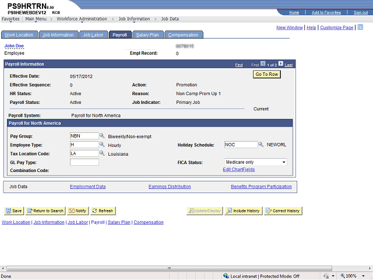The height and width of the screenshot is (280, 373).
Task: Click the Correct History button
Action: coord(283,211)
